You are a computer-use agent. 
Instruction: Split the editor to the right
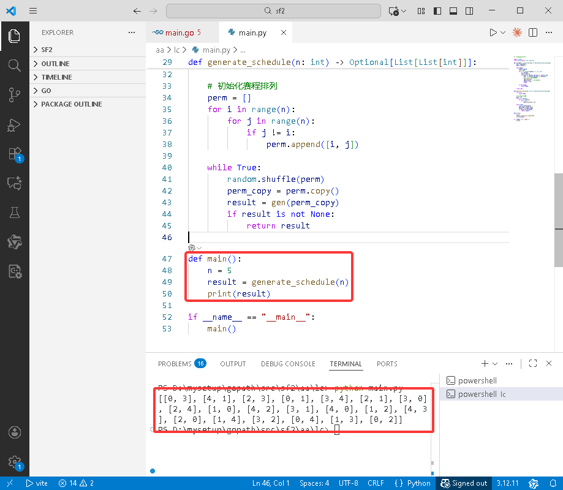533,32
